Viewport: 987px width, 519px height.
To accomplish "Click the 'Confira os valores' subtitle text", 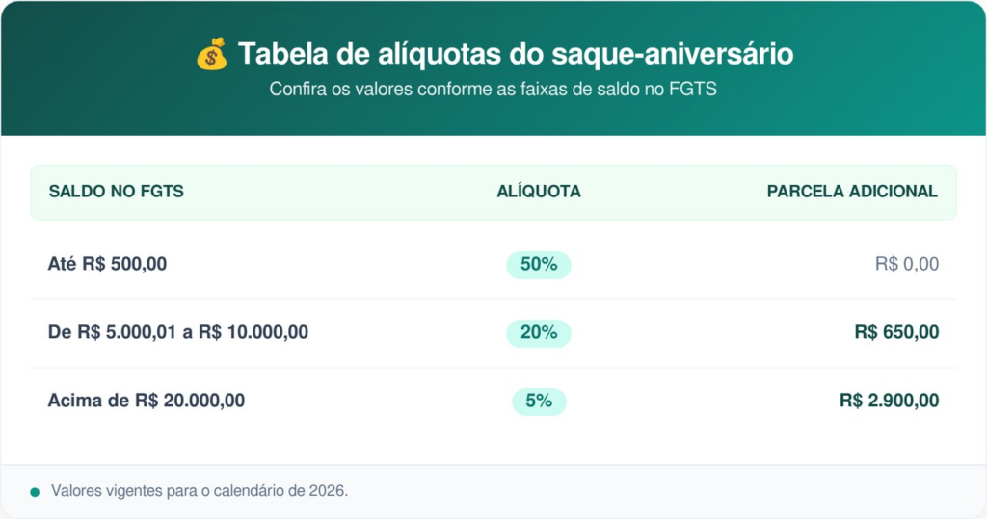I will pos(493,90).
